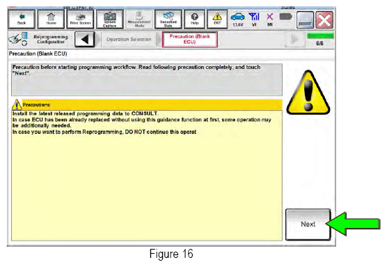This screenshot has height=267, width=387.
Task: Close the CONSULT application with red X
Action: coord(324,20)
